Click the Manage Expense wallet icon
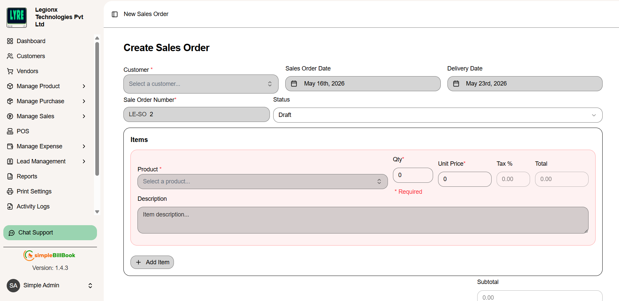The width and height of the screenshot is (619, 301). [x=10, y=146]
